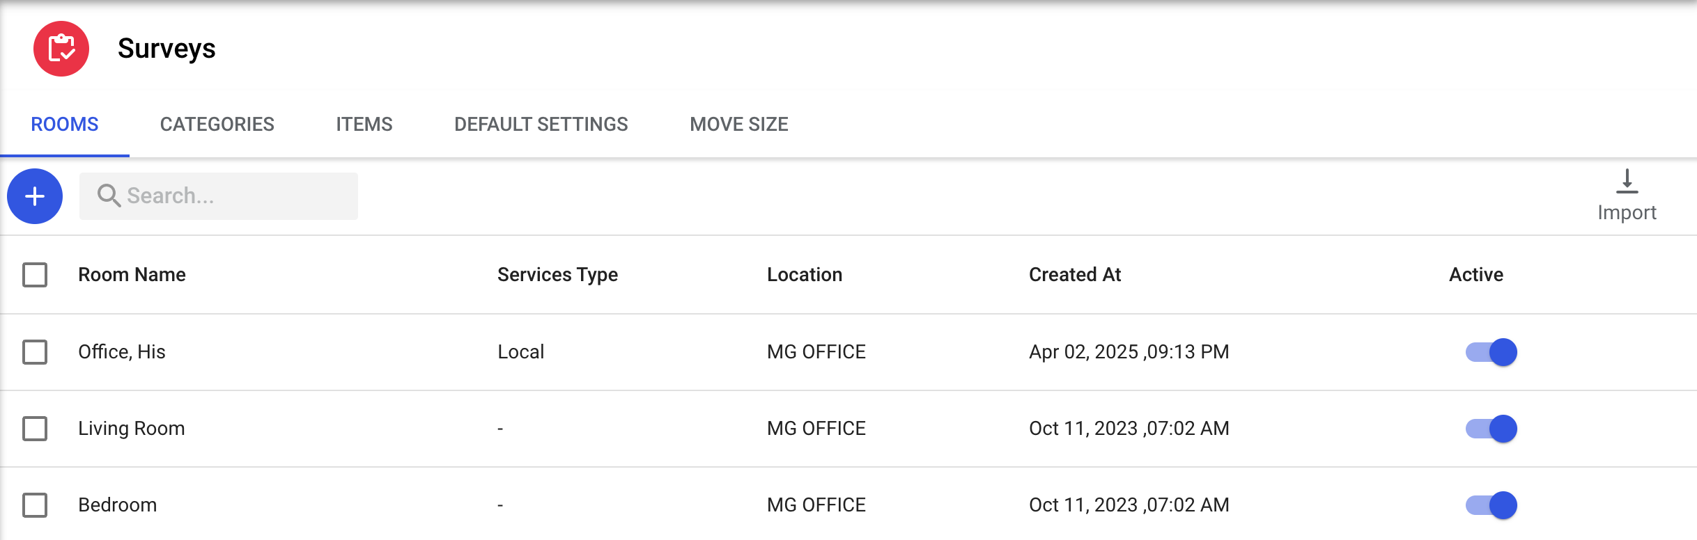Select the Move Size tab
The width and height of the screenshot is (1697, 540).
(738, 124)
